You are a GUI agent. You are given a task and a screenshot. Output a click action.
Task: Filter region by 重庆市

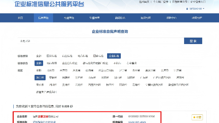(40, 85)
